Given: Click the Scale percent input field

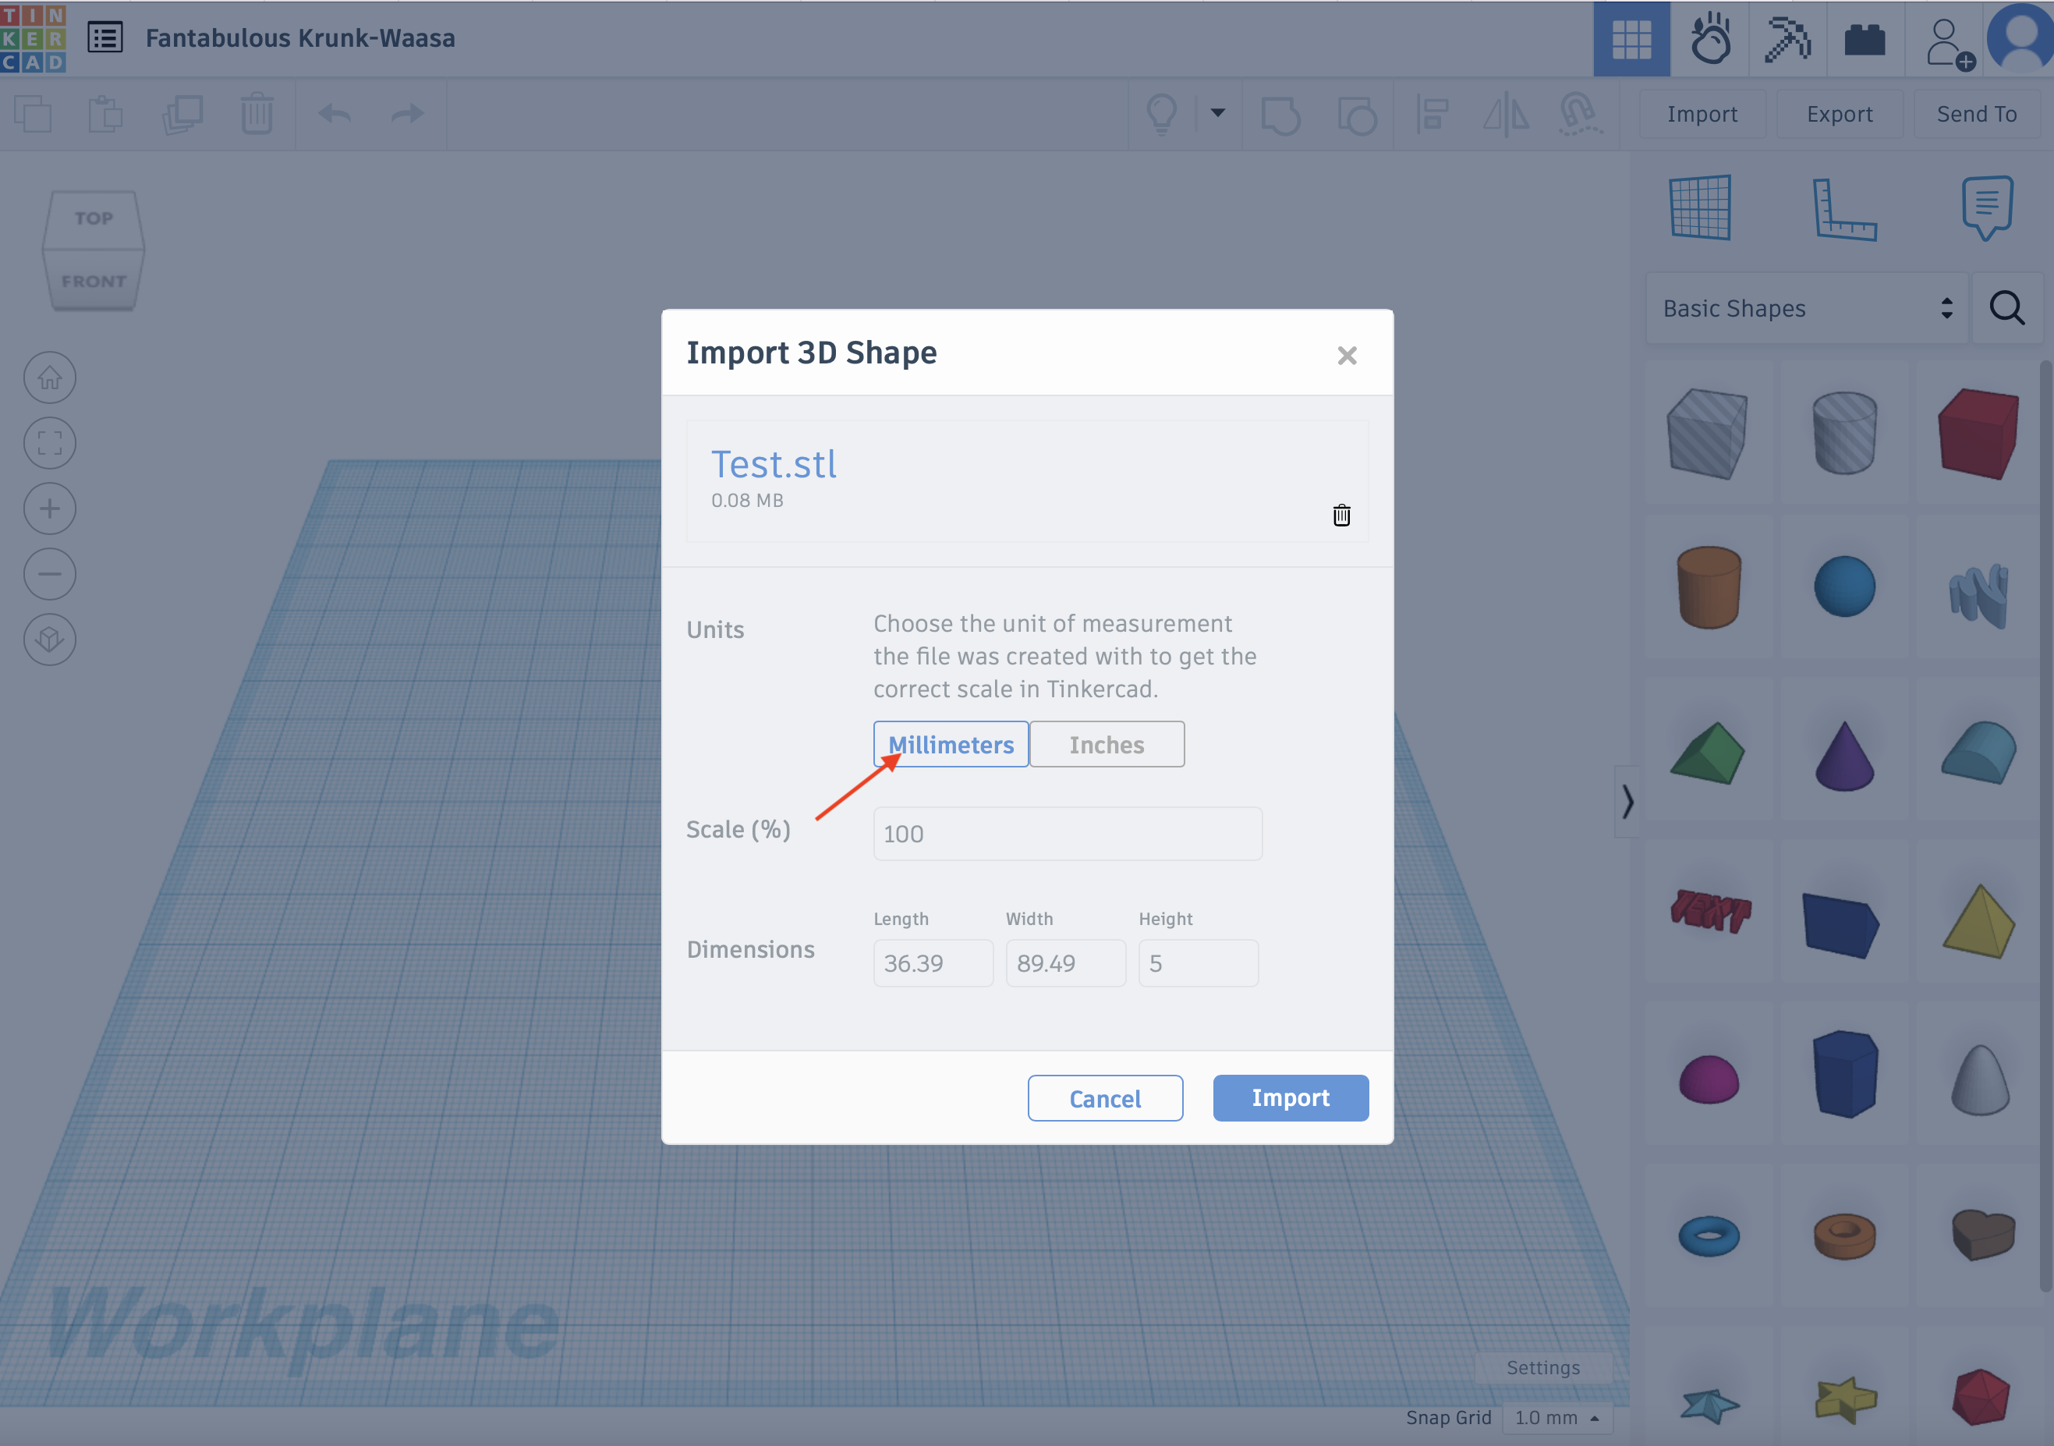Looking at the screenshot, I should pyautogui.click(x=1068, y=834).
